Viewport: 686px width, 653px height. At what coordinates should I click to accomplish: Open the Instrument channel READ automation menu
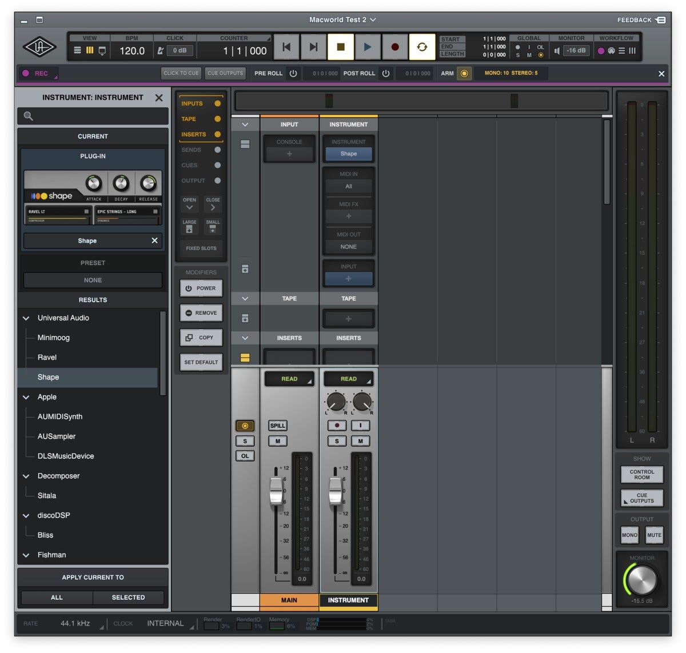pos(349,379)
